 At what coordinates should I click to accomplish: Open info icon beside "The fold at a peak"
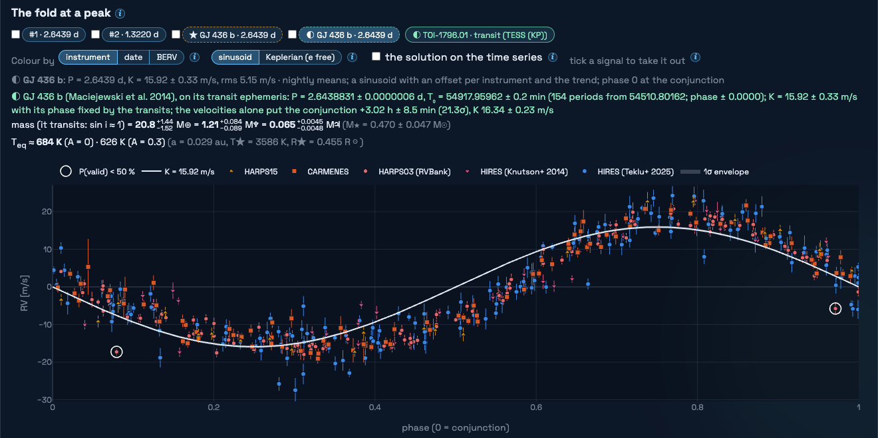(x=120, y=13)
